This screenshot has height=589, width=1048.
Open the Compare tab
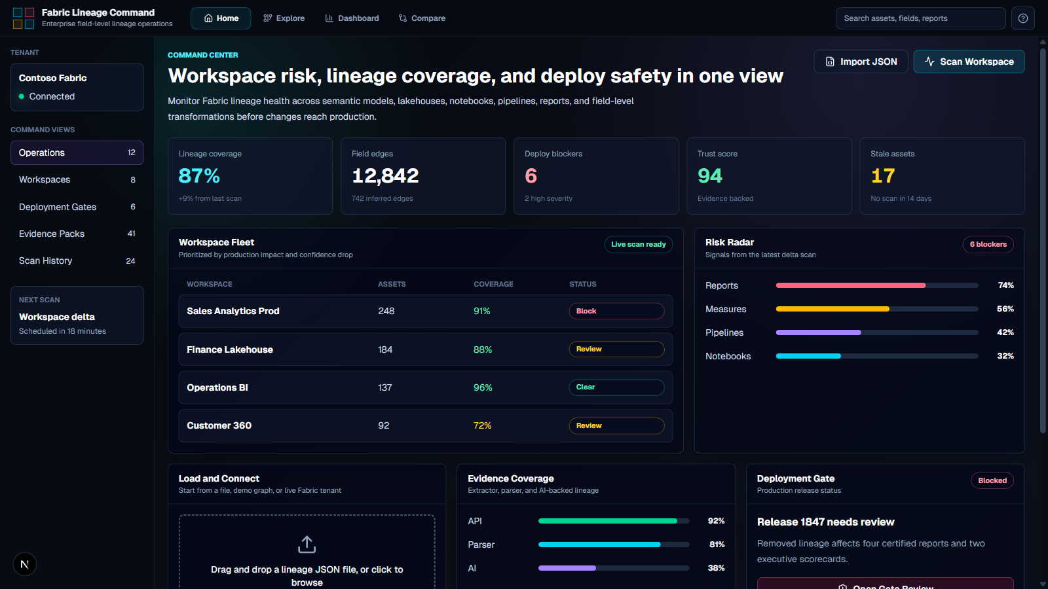[x=422, y=18]
